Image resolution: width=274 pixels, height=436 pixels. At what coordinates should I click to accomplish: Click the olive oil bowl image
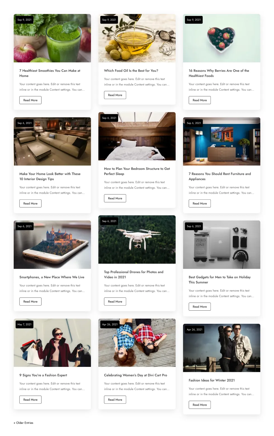pyautogui.click(x=137, y=38)
